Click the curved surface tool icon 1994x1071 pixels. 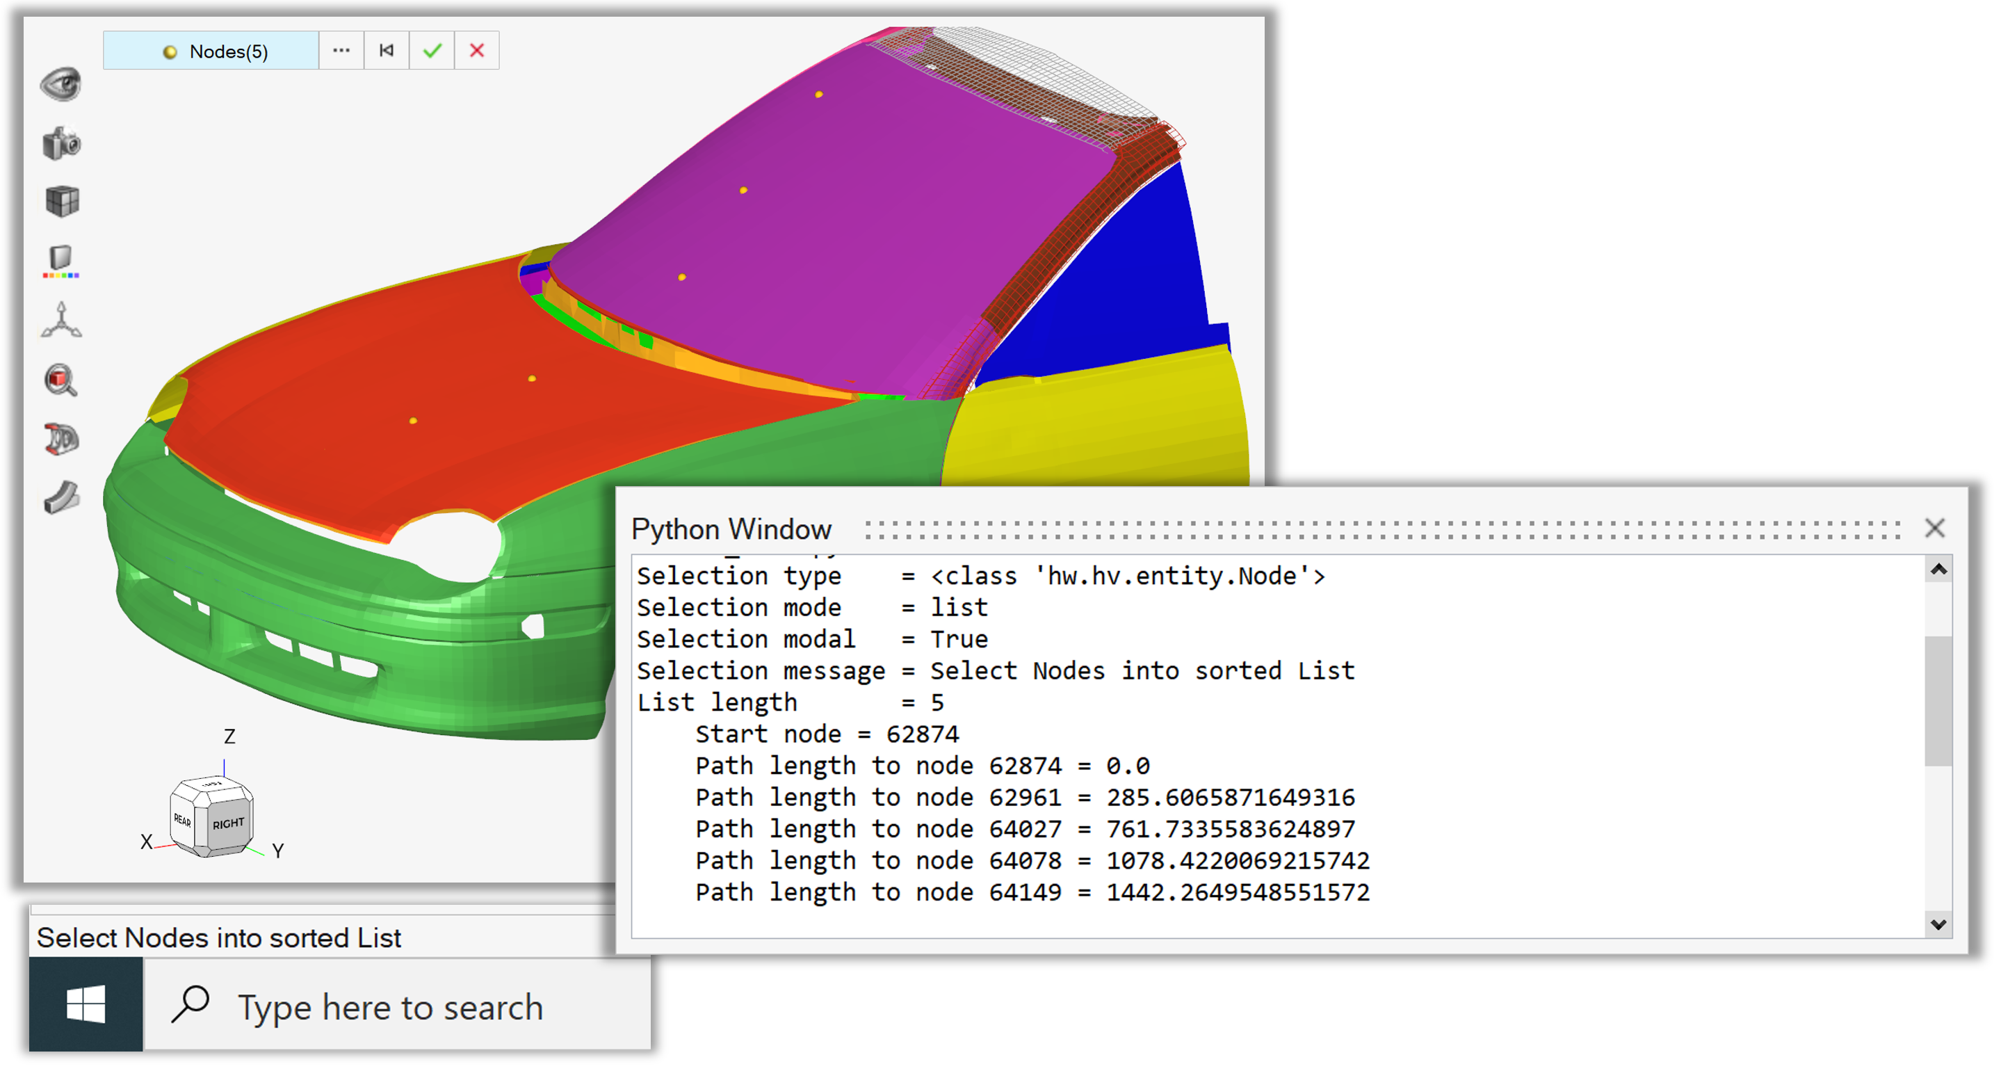[61, 497]
